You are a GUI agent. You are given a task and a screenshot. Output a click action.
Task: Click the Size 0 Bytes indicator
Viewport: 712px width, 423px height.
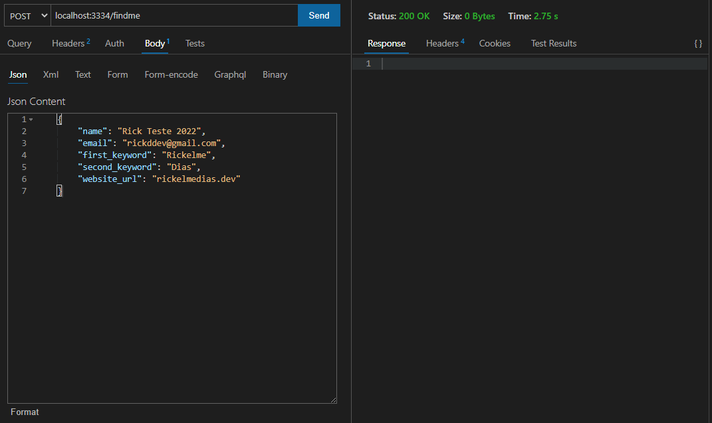click(x=469, y=17)
